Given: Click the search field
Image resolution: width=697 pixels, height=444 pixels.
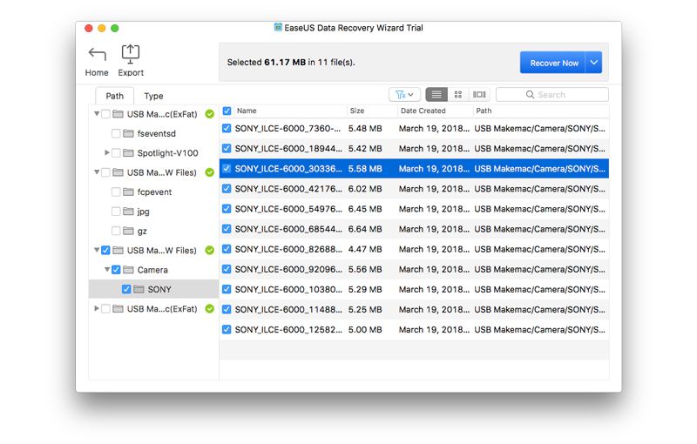Looking at the screenshot, I should click(552, 95).
